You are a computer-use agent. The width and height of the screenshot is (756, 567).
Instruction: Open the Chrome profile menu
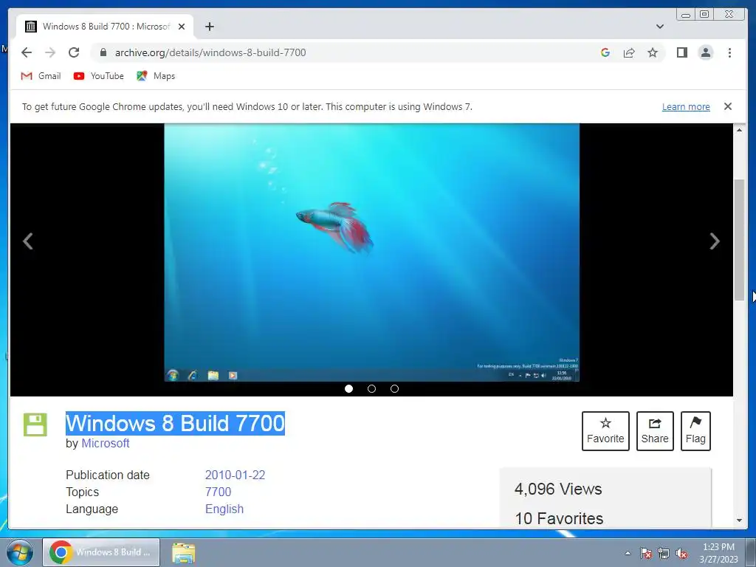[x=706, y=52]
